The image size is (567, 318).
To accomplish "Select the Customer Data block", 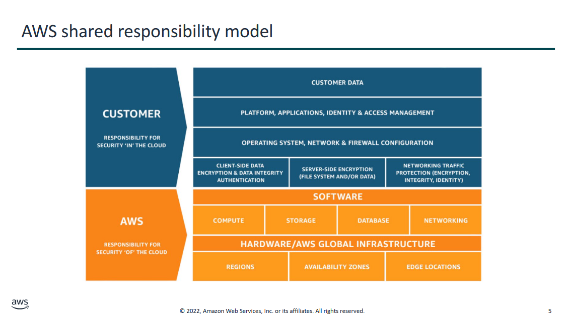I will pyautogui.click(x=337, y=82).
